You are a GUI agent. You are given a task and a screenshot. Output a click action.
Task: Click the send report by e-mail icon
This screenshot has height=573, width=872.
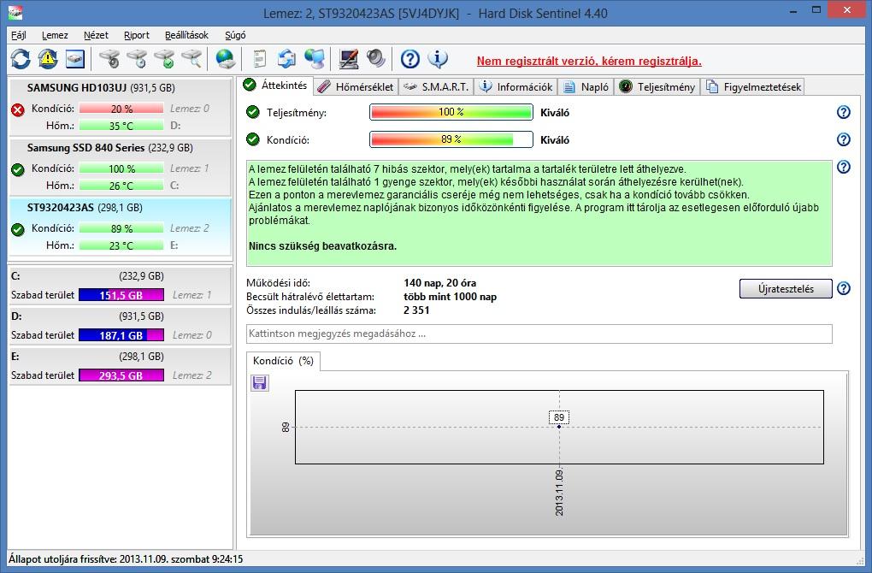click(x=287, y=59)
